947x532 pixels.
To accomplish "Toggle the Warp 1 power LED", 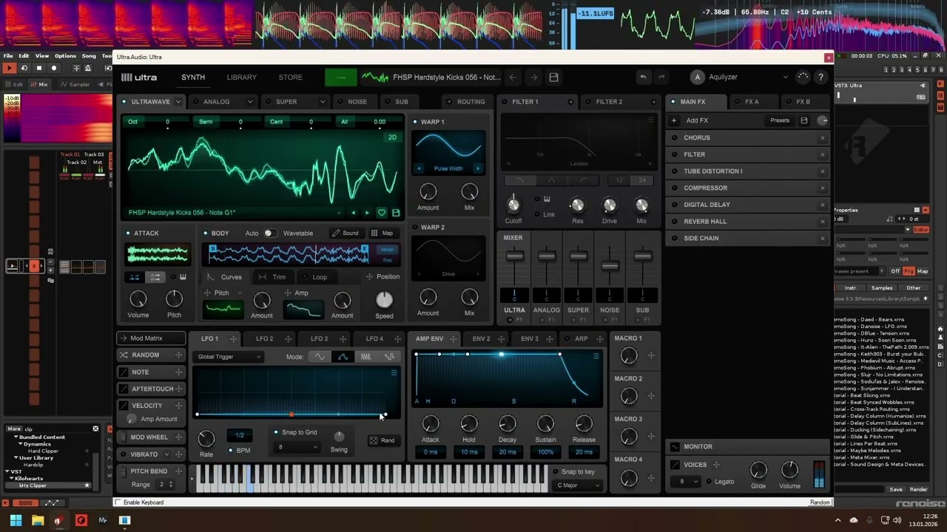I will pyautogui.click(x=415, y=122).
